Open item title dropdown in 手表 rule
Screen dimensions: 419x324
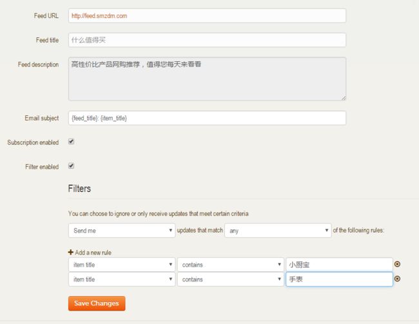(122, 279)
